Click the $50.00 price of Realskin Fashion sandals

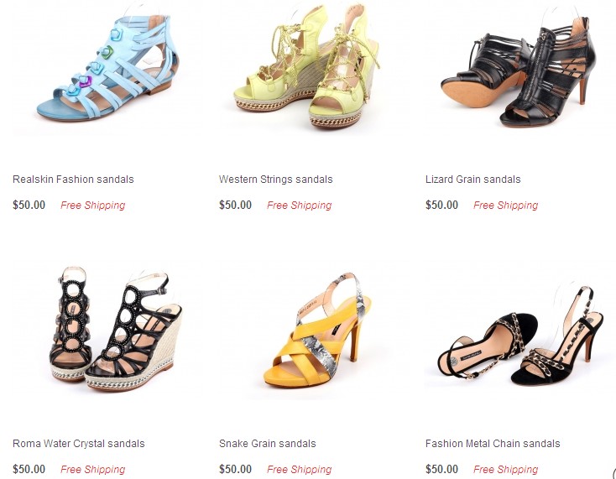(29, 205)
